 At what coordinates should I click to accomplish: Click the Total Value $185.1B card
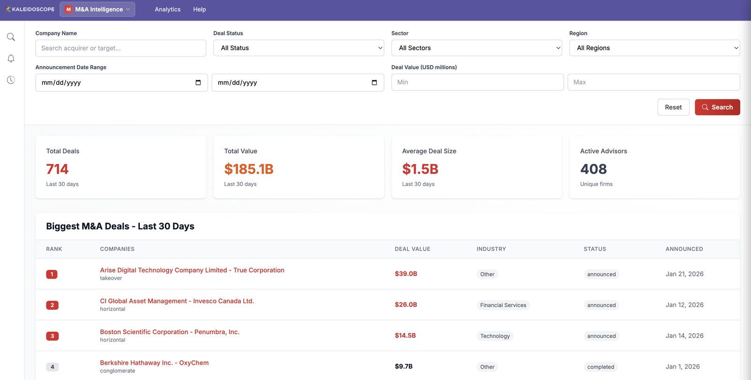[x=299, y=167]
